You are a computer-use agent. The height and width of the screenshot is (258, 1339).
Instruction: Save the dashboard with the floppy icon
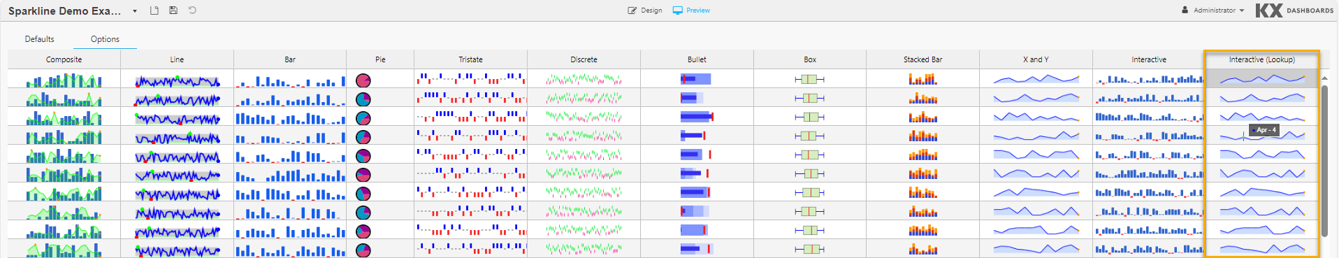(173, 10)
